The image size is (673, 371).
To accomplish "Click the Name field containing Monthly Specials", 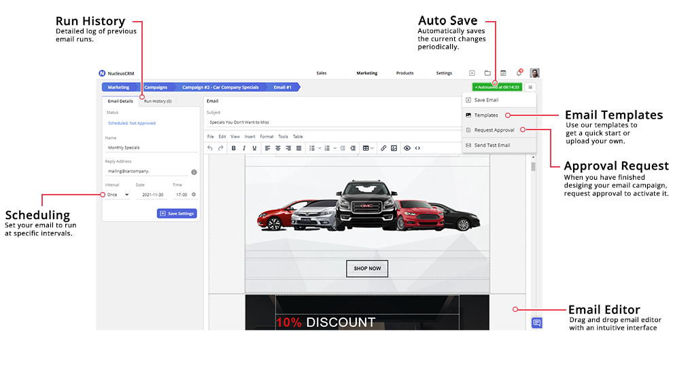I will pos(151,147).
